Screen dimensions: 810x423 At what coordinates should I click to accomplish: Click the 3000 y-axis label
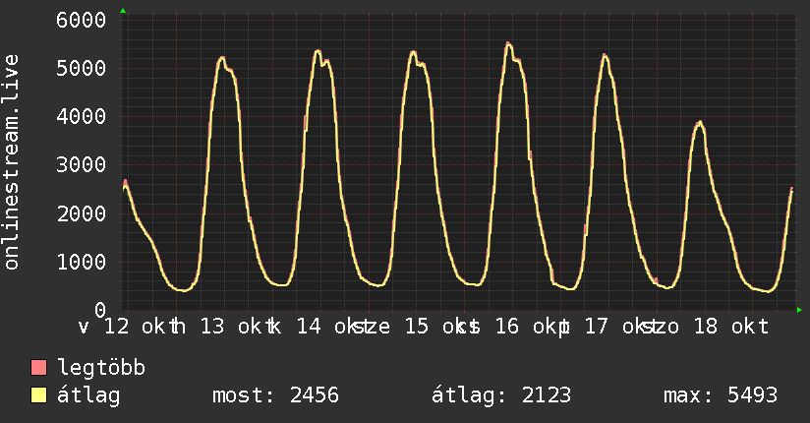click(82, 165)
